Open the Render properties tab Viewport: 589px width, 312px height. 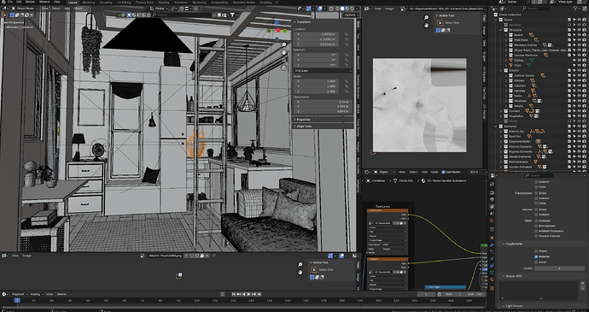[x=492, y=193]
